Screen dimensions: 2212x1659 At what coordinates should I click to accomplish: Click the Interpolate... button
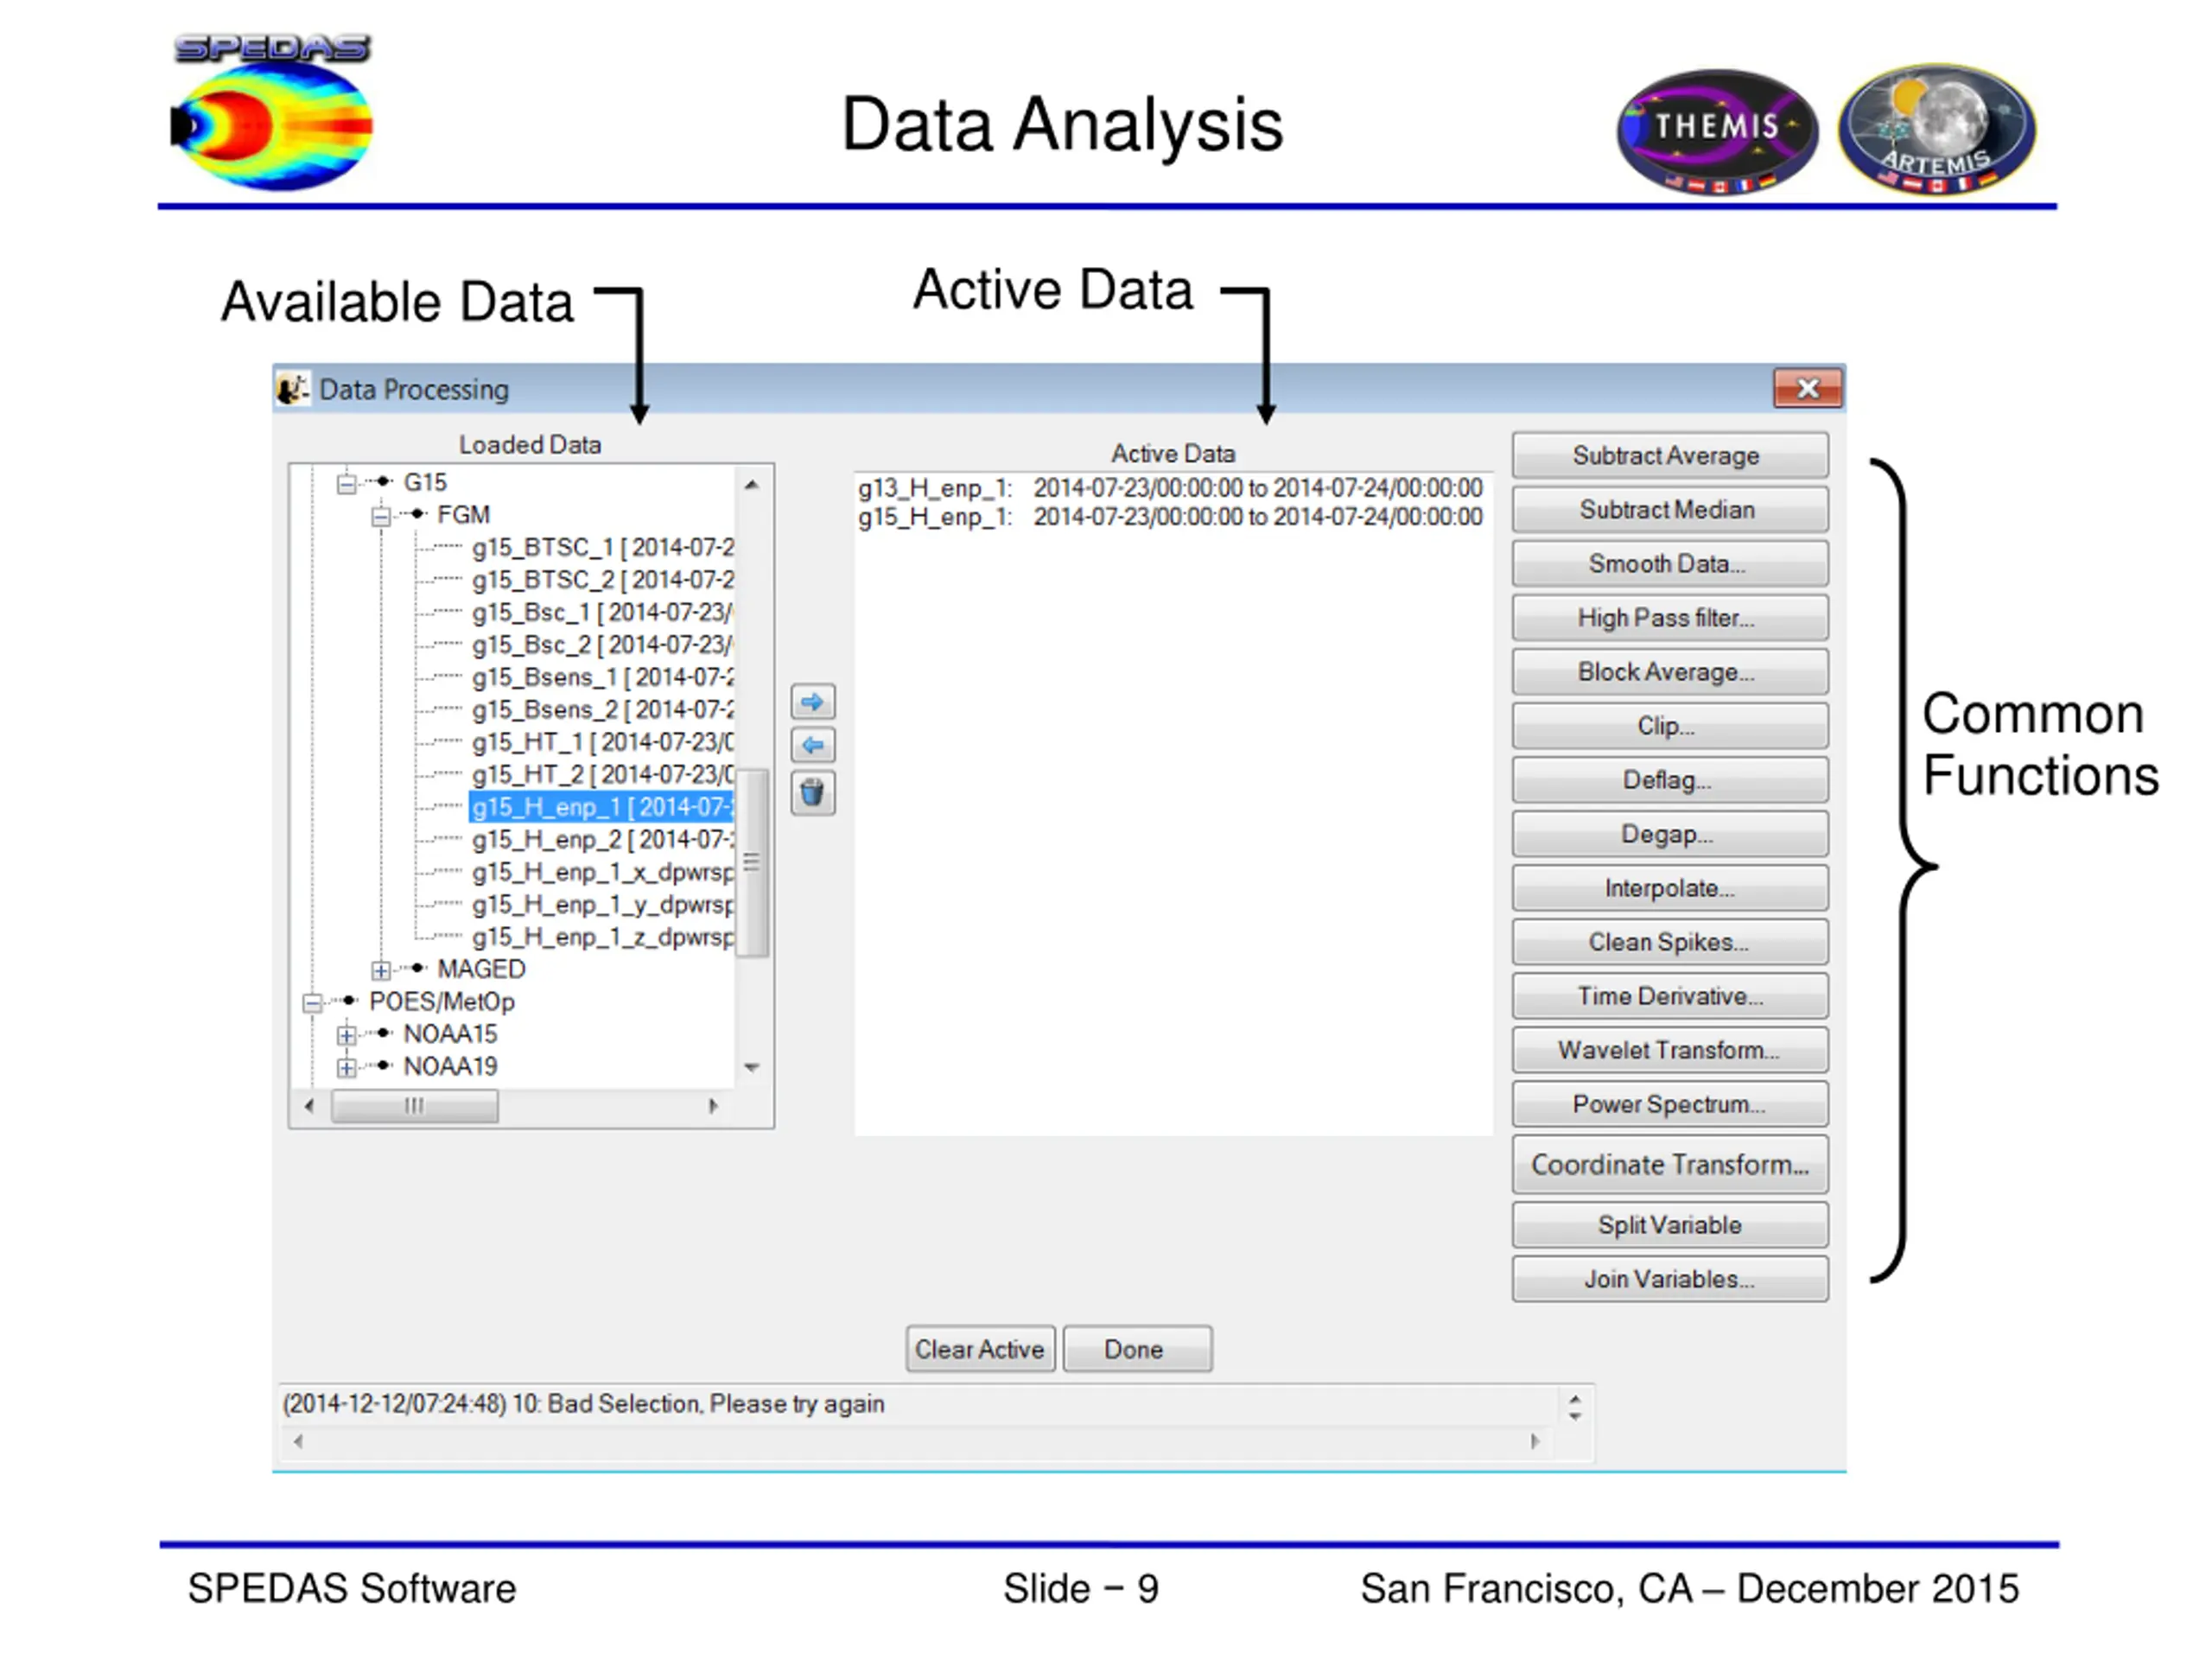pos(1670,888)
